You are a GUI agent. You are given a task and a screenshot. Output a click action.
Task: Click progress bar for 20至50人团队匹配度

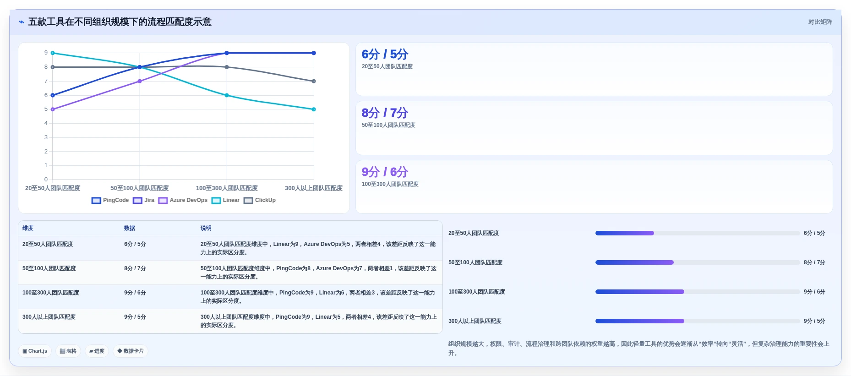pyautogui.click(x=697, y=233)
